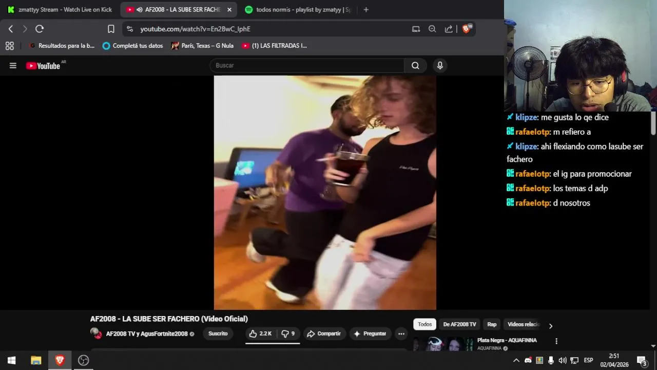Image resolution: width=657 pixels, height=370 pixels.
Task: Open Brave browser from the taskbar
Action: (60, 360)
